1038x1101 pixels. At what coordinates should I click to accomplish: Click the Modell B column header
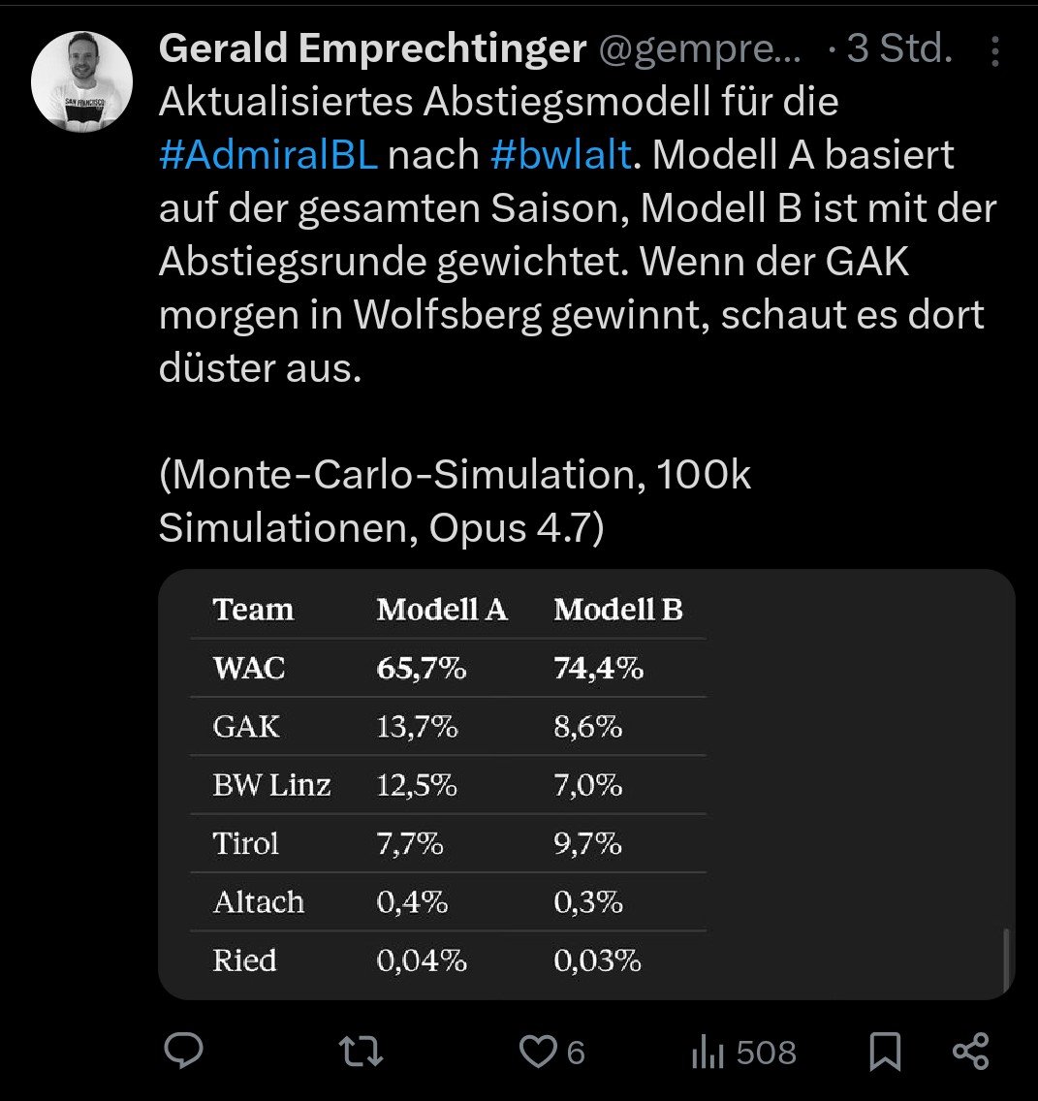click(x=618, y=610)
